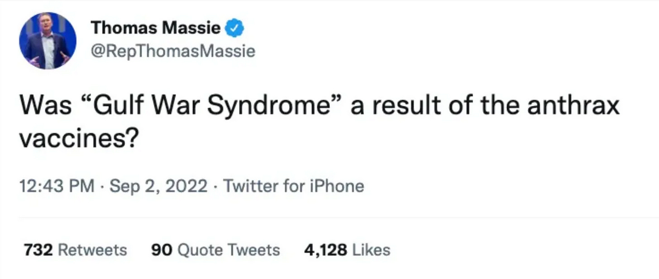This screenshot has width=659, height=279.
Task: Visit the @RepThomasMassie handle link
Action: click(x=173, y=51)
